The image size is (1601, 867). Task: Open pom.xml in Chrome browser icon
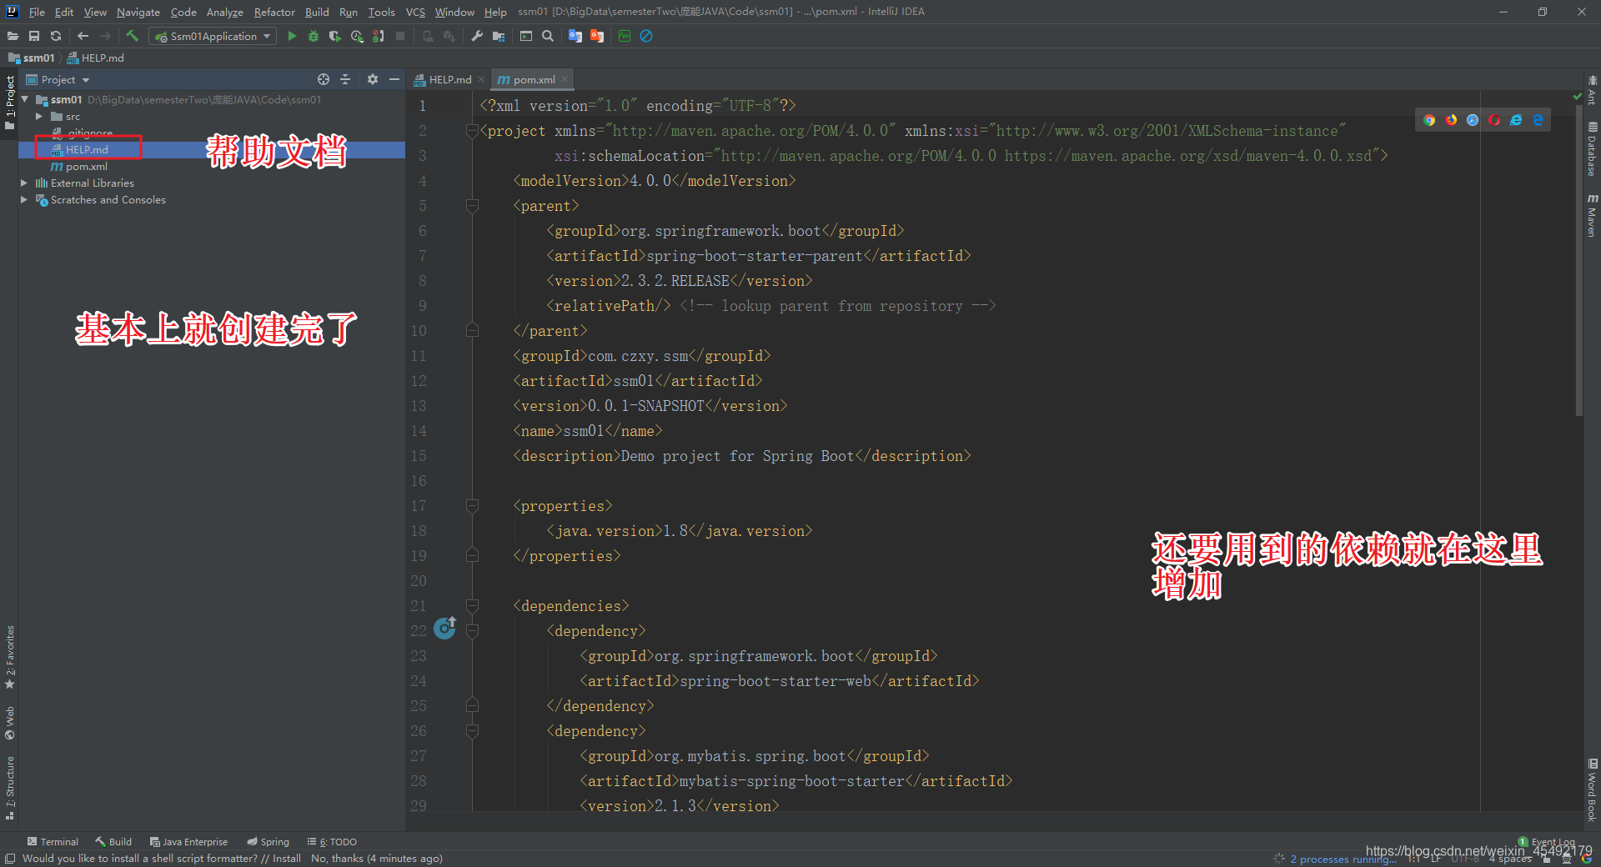pos(1429,120)
